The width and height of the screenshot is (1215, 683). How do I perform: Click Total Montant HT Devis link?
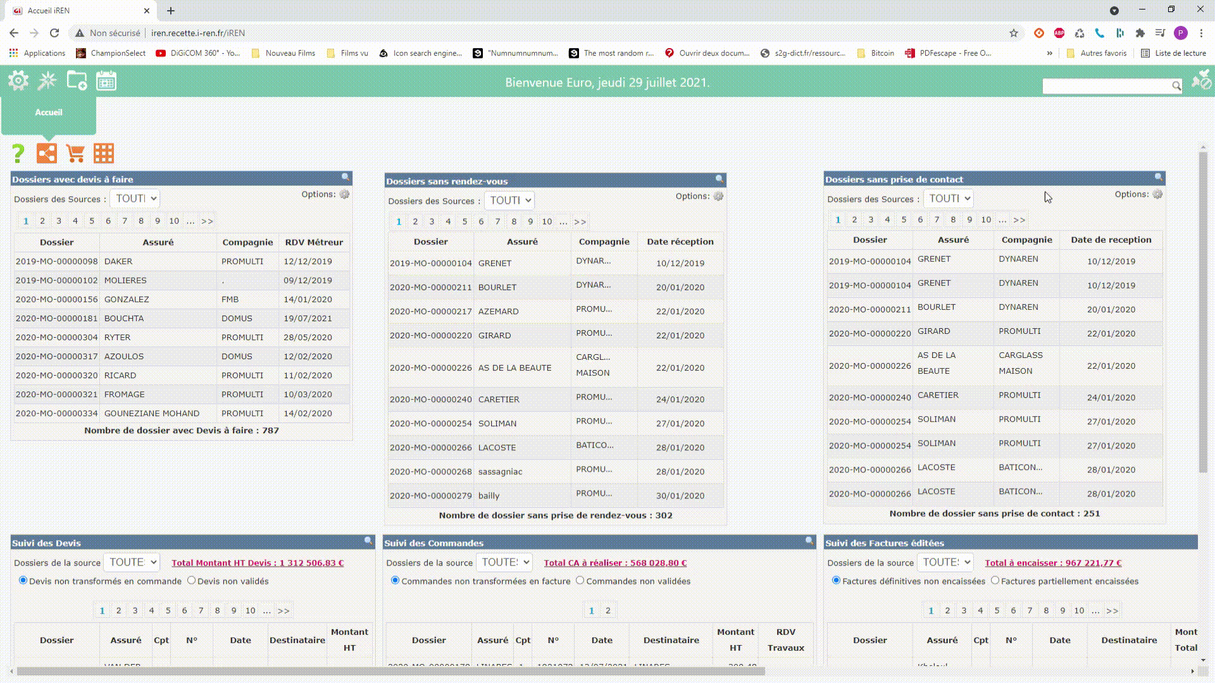258,563
